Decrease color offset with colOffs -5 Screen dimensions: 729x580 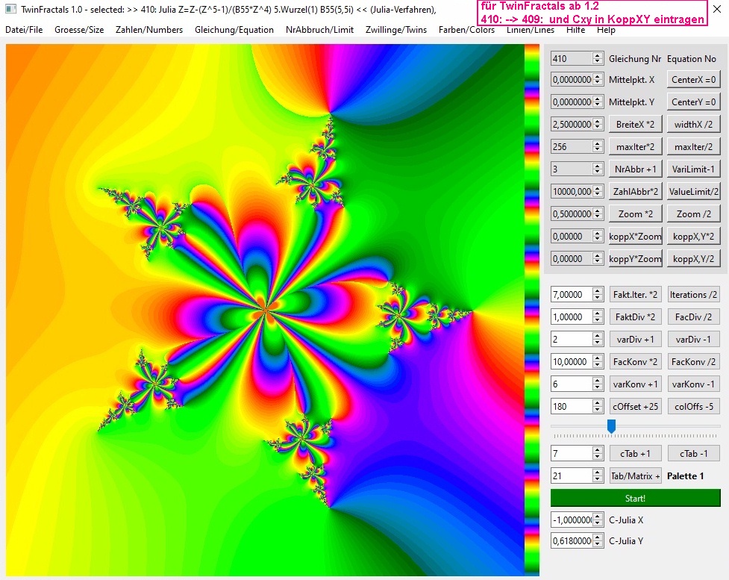pyautogui.click(x=694, y=407)
